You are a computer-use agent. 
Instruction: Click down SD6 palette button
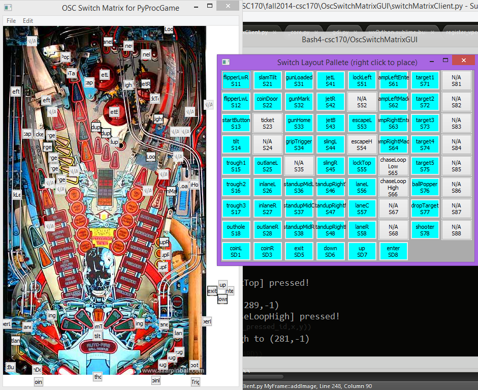coord(331,252)
